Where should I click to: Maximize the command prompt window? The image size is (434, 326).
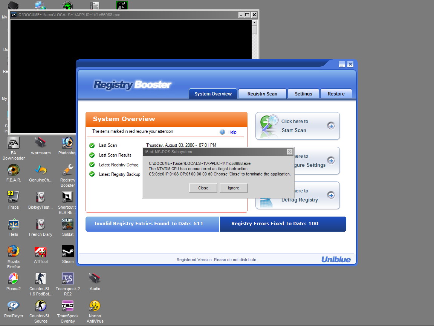click(247, 15)
